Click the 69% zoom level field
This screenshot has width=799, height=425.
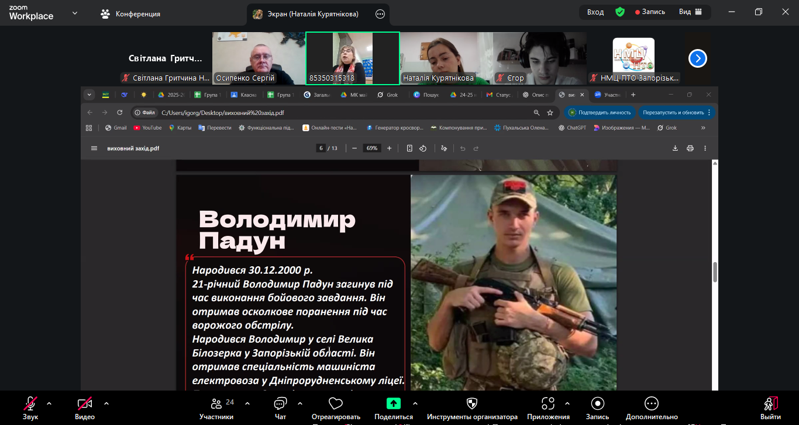(x=372, y=148)
